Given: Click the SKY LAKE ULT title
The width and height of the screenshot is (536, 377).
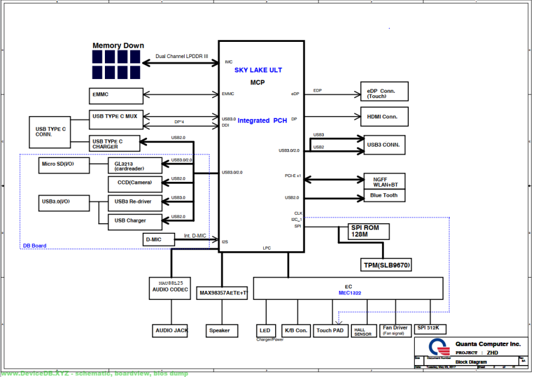Looking at the screenshot, I should pos(258,70).
